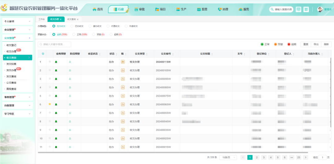
Task: Select the 预警(0) status radio button
Action: click(94, 35)
